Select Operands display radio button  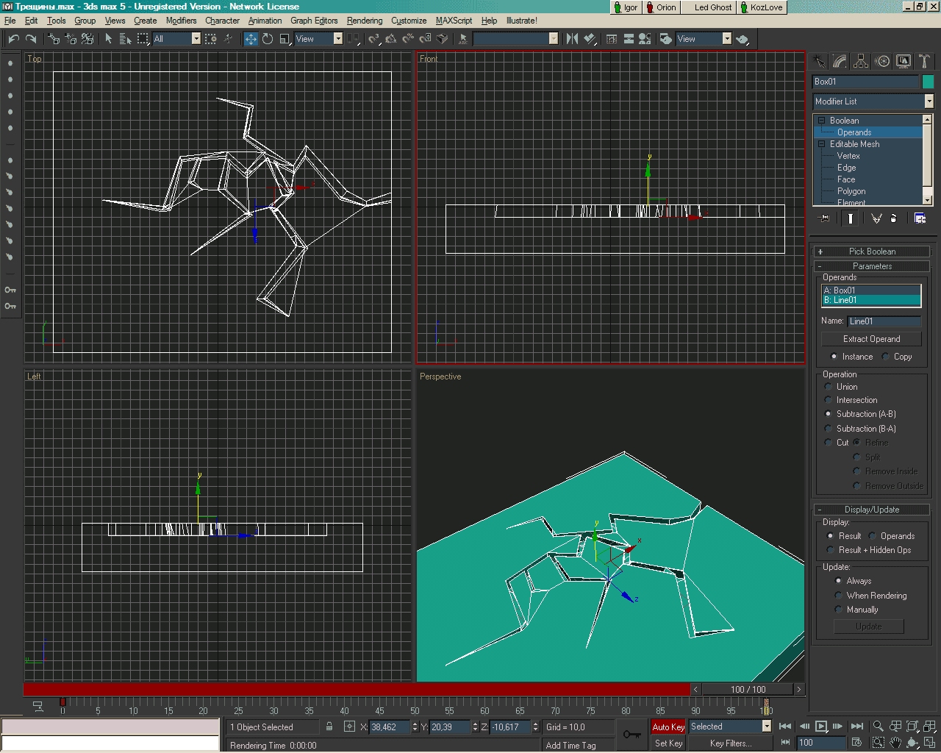(873, 536)
